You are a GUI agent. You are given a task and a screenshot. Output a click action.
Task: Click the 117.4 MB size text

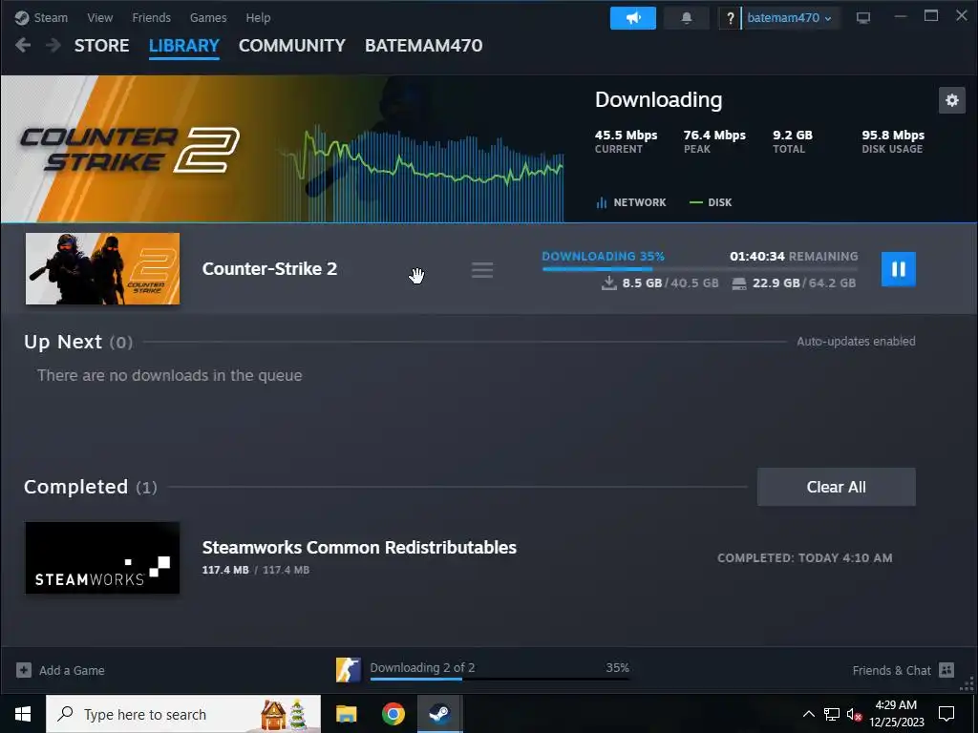click(x=256, y=570)
